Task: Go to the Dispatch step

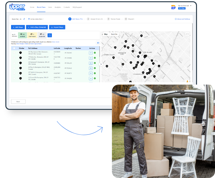Action: (129, 19)
